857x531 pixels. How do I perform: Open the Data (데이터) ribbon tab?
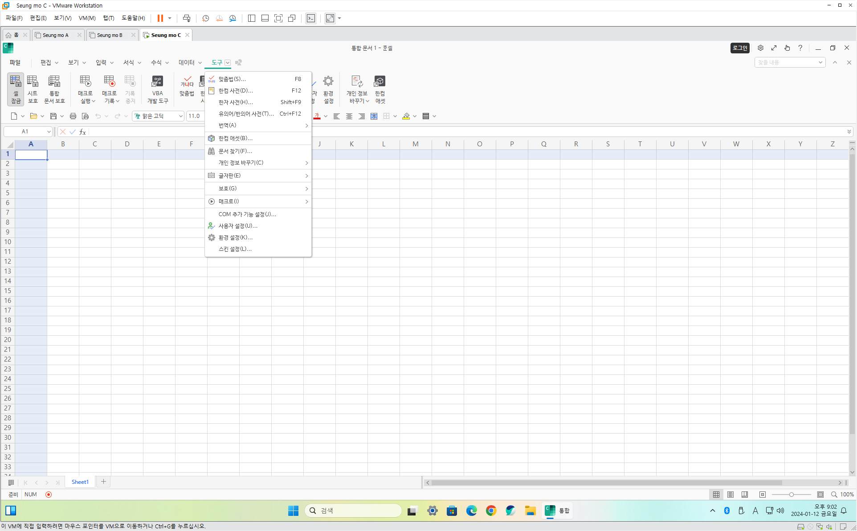tap(187, 62)
